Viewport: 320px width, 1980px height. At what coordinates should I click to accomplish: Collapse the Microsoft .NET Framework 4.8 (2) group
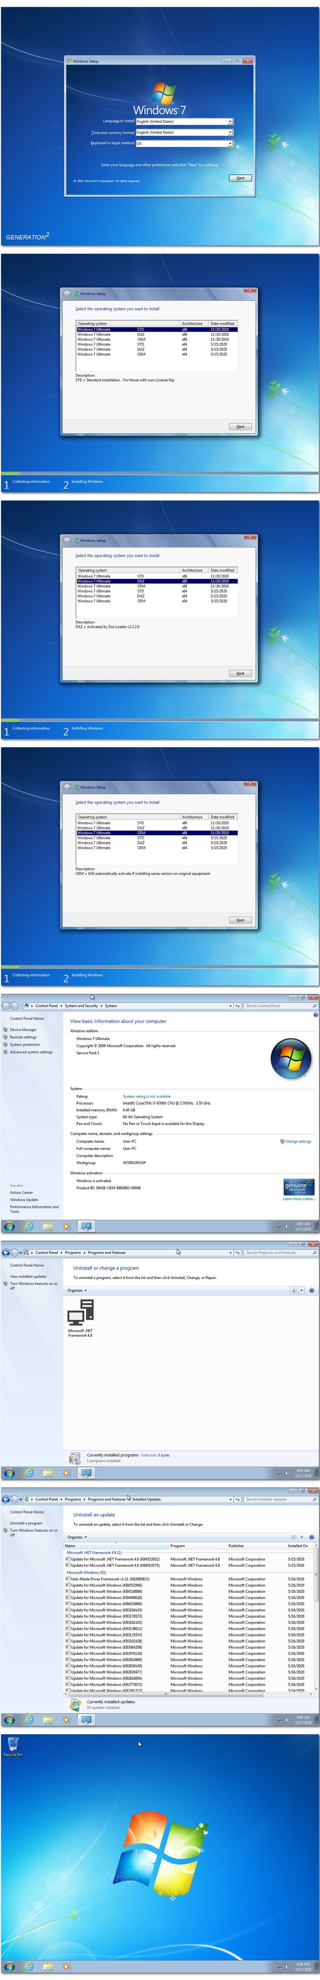(x=94, y=1553)
